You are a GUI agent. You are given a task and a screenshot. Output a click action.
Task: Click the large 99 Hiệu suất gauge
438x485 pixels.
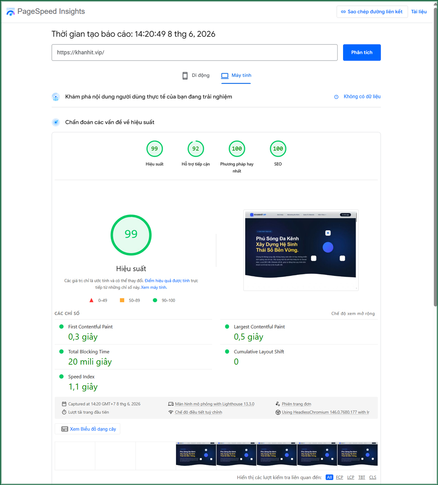[x=131, y=235]
